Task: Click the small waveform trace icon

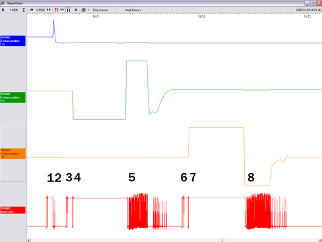Action: coord(62,10)
